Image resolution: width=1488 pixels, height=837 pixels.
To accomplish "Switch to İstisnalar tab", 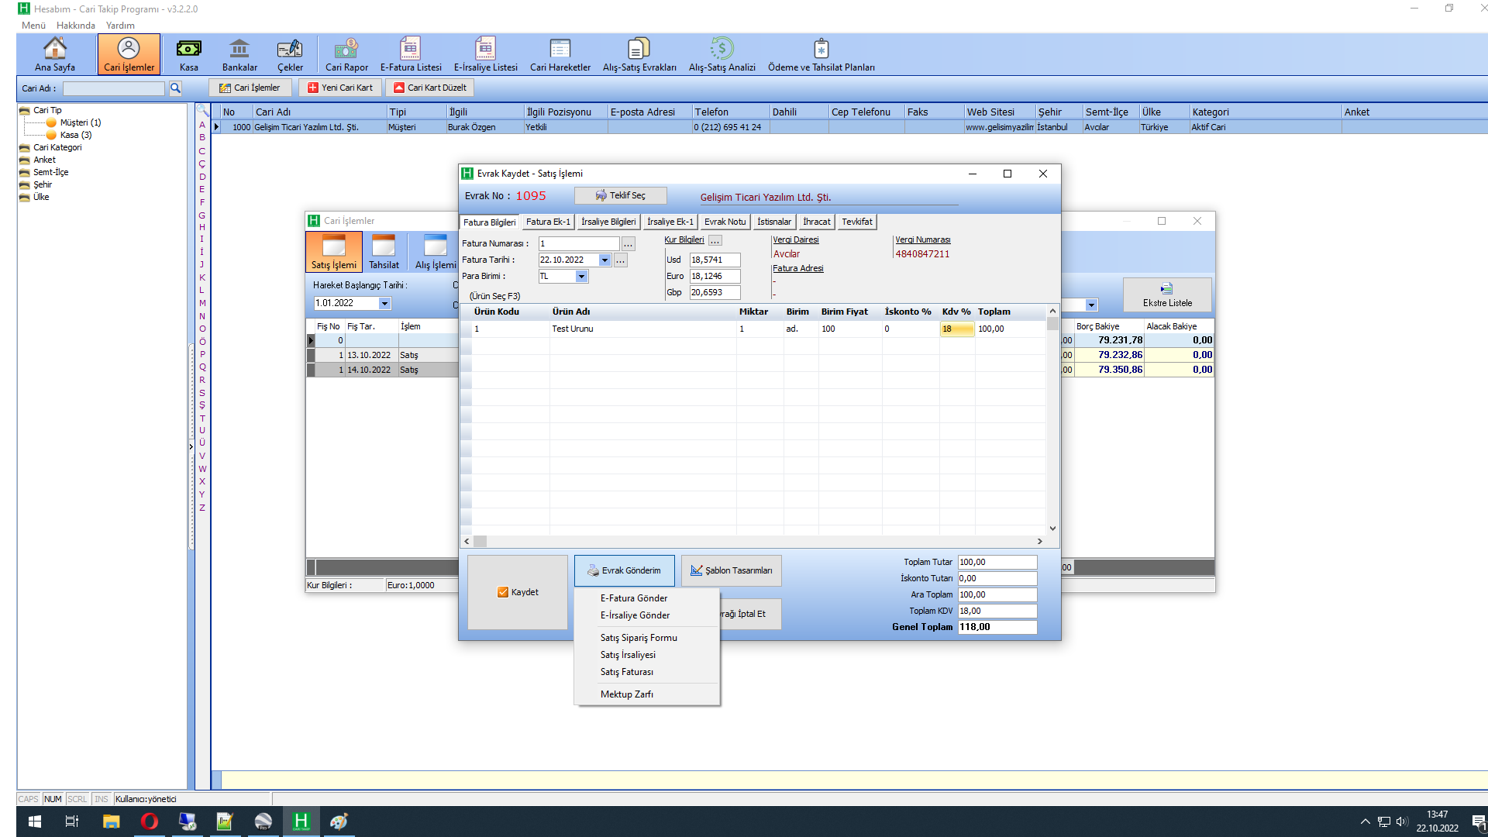I will 774,222.
